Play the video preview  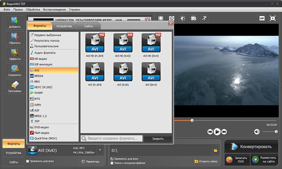pos(217,132)
